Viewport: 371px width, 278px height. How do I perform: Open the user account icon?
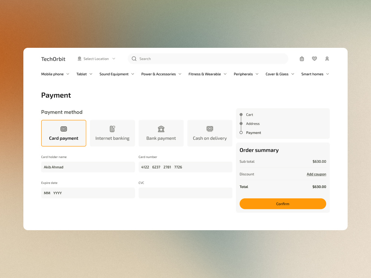pyautogui.click(x=327, y=59)
